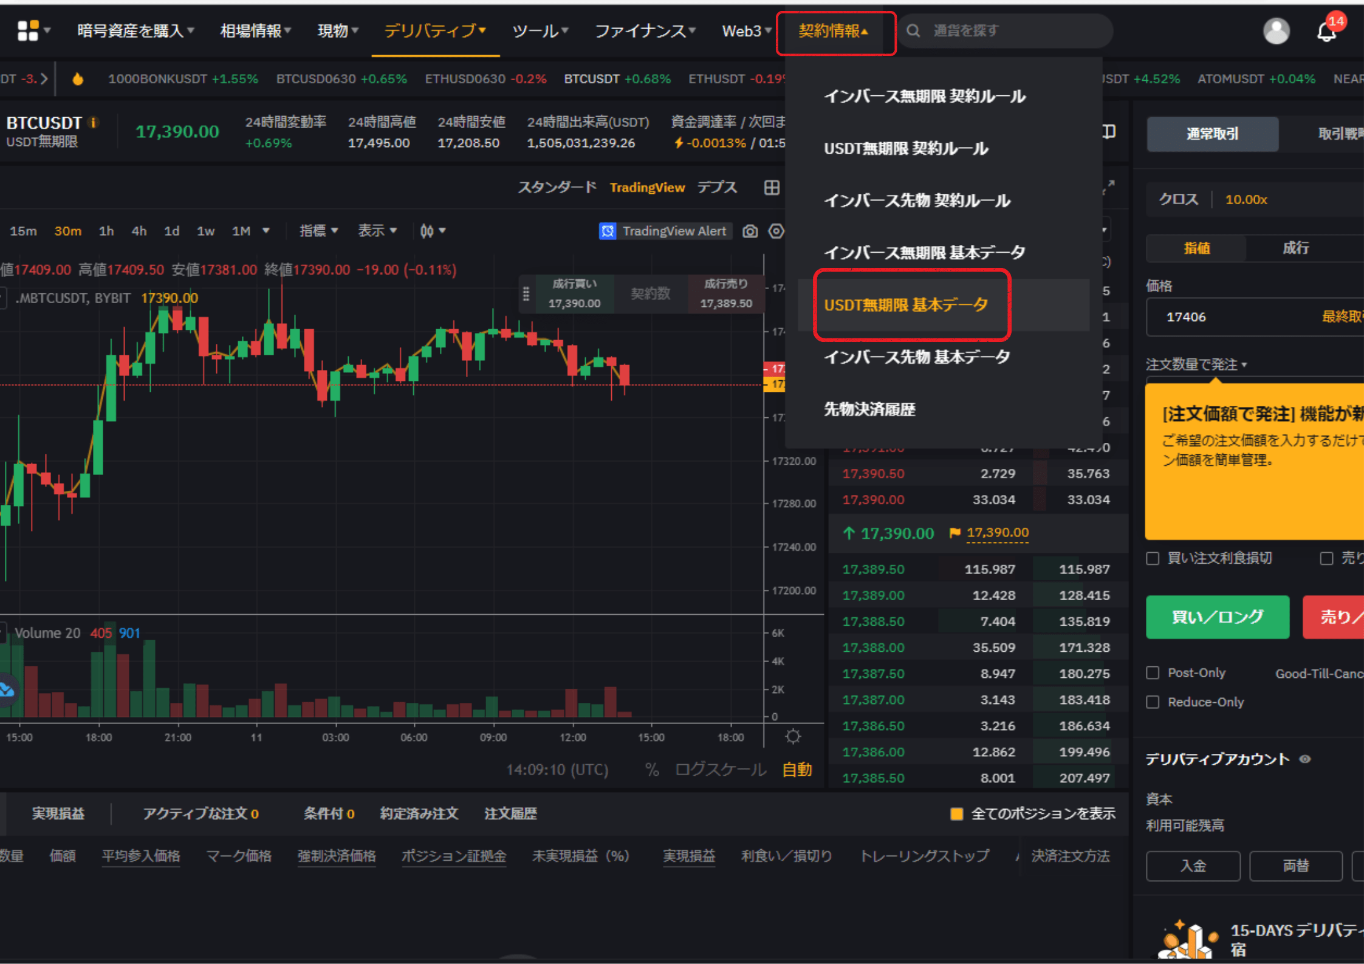Screen dimensions: 1364x964
Task: Toggle Derivatives Account balance visibility eye
Action: coord(1305,759)
